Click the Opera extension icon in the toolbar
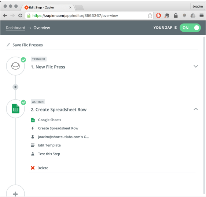The width and height of the screenshot is (206, 197). (158, 15)
